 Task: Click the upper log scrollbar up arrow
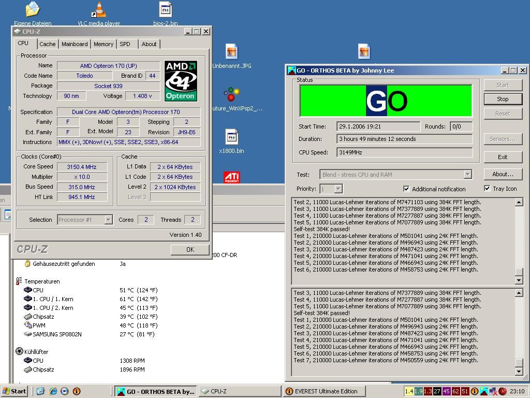pos(519,203)
